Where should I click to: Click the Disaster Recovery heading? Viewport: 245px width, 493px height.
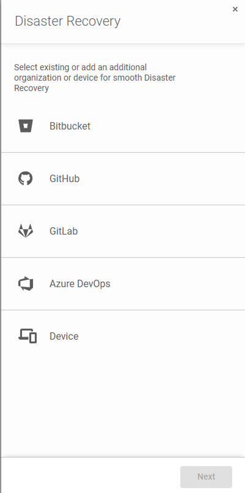pos(68,21)
